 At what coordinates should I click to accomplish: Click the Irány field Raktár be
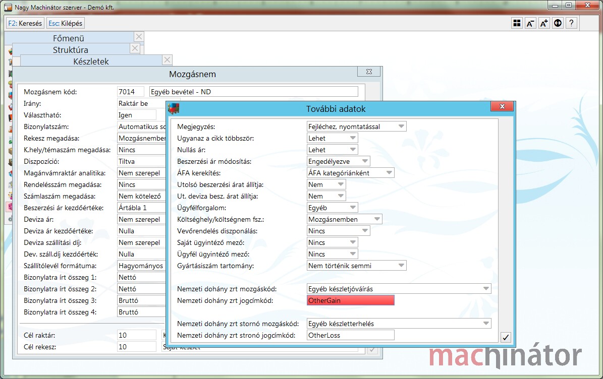coord(141,103)
